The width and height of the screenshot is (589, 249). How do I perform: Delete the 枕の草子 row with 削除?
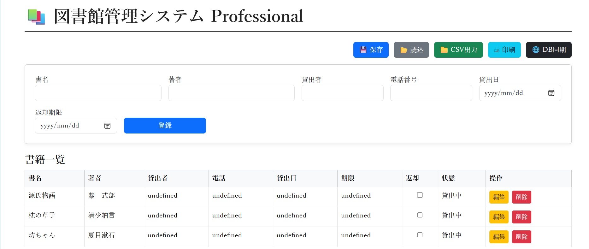coord(521,217)
